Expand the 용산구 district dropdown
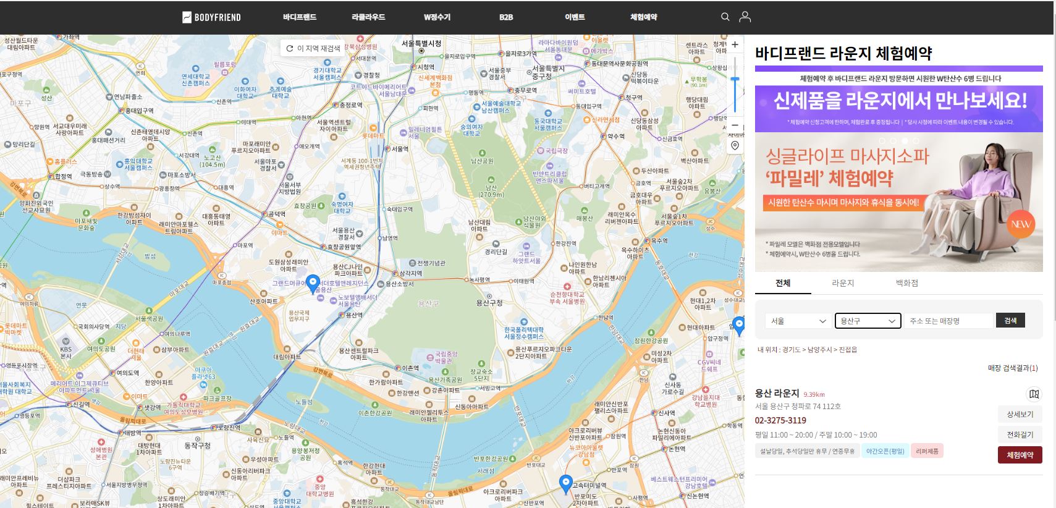The width and height of the screenshot is (1056, 508). pyautogui.click(x=868, y=321)
